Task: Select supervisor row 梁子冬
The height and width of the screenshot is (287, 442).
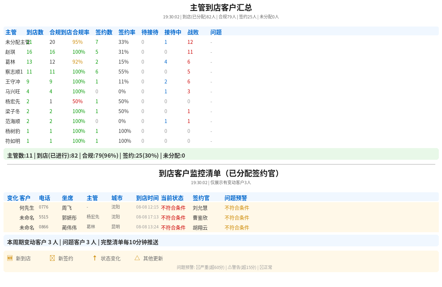Action: pos(221,111)
